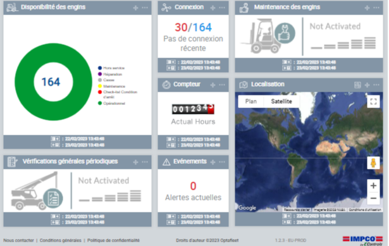The height and width of the screenshot is (246, 389).
Task: Click the plus icon on Localisation widget header
Action: coord(367,85)
